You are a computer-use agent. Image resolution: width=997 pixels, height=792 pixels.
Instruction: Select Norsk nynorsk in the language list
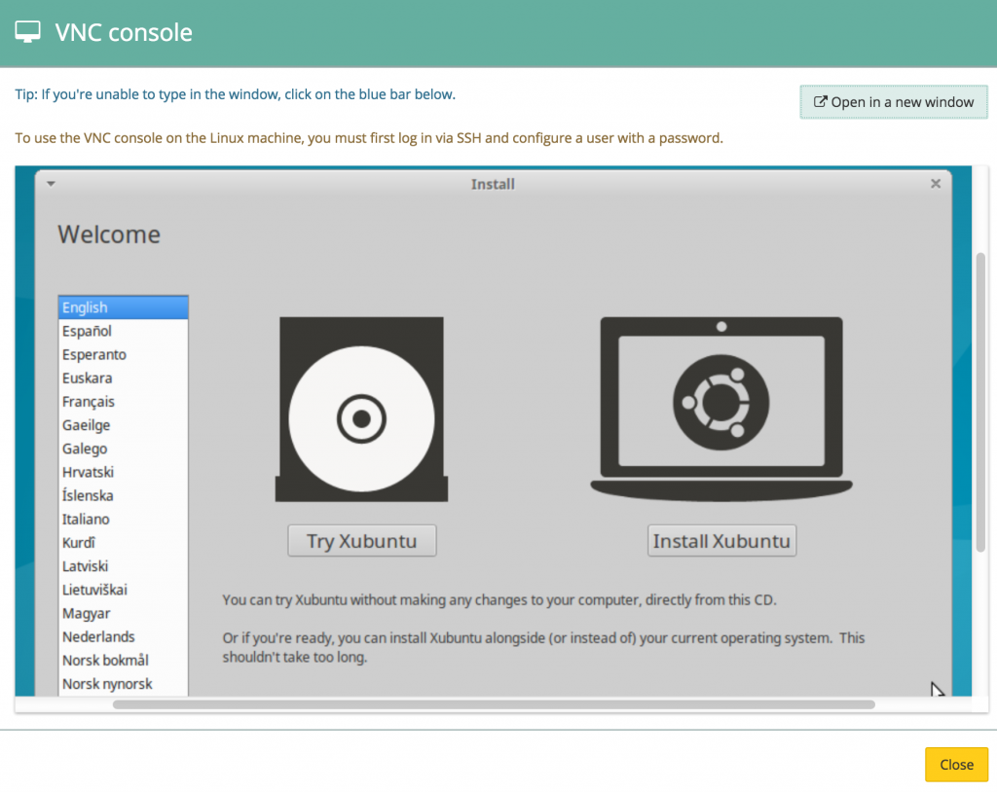tap(124, 684)
